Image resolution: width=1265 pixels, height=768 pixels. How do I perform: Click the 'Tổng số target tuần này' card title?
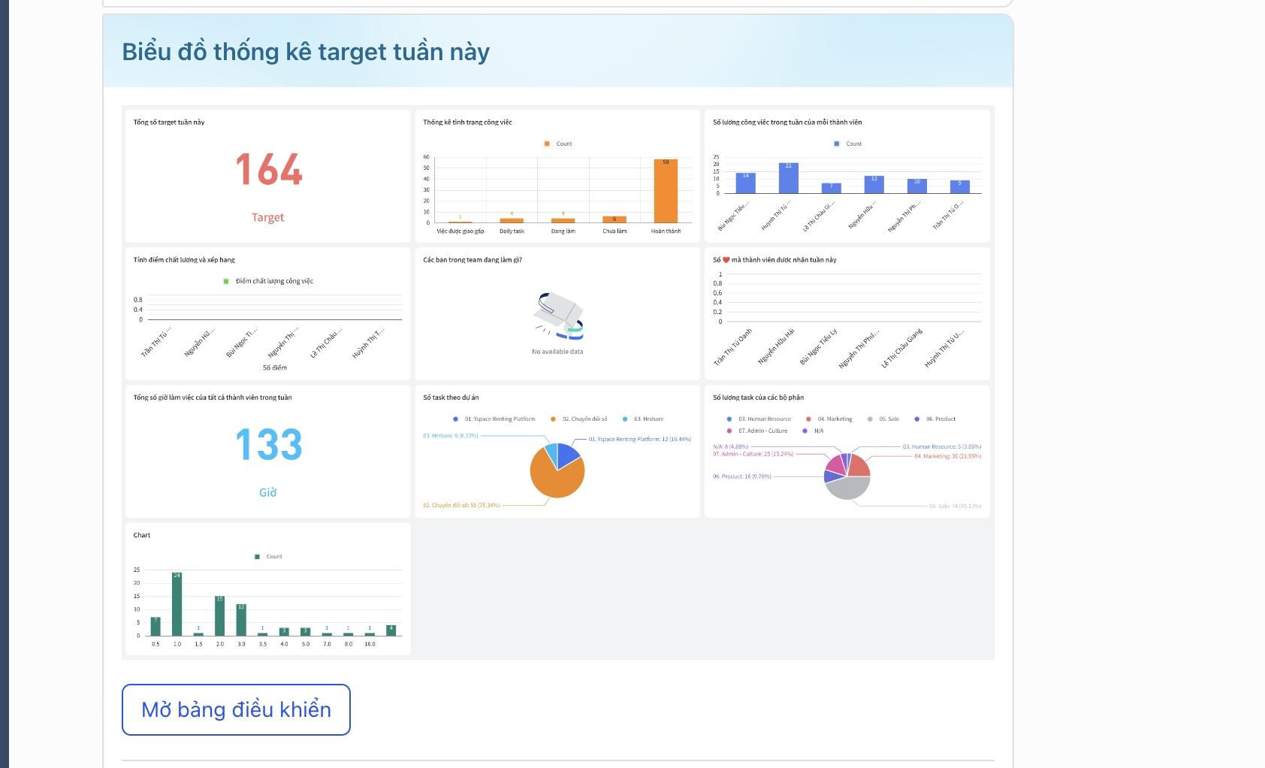(x=169, y=122)
